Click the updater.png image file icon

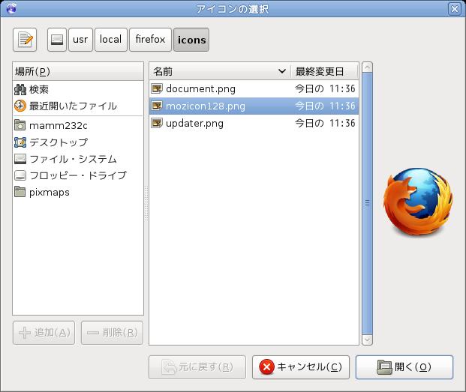pyautogui.click(x=157, y=123)
